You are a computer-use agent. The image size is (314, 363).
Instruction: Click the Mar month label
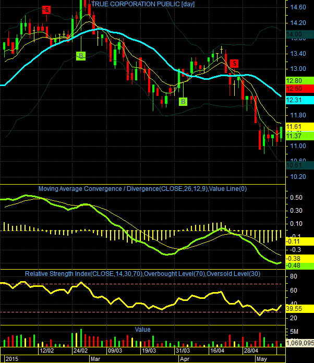(x=95, y=359)
